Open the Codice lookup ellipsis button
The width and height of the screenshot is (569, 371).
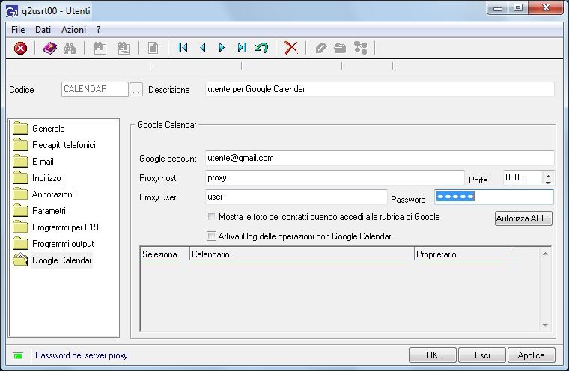pyautogui.click(x=136, y=90)
